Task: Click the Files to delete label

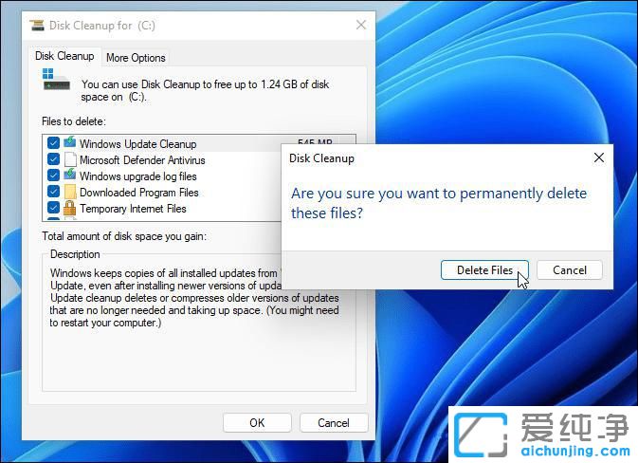Action: 74,121
